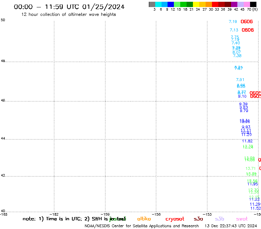Image resolution: width=261 pixels, height=229 pixels.
Task: Click the gray swatch in the color scale
Action: (x=152, y=4)
